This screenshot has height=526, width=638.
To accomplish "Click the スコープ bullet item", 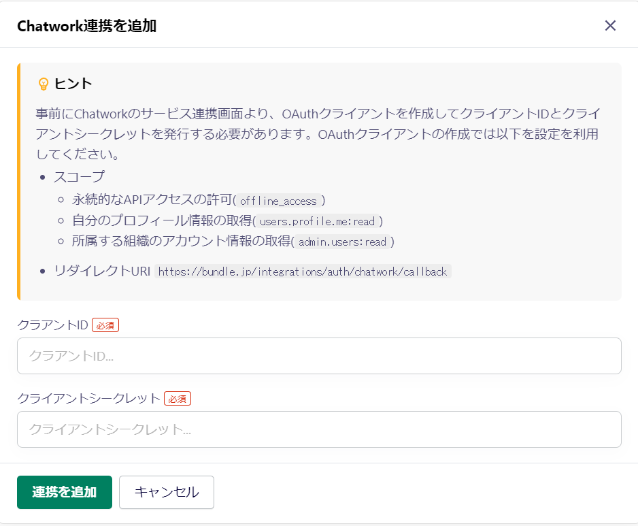I will (79, 177).
